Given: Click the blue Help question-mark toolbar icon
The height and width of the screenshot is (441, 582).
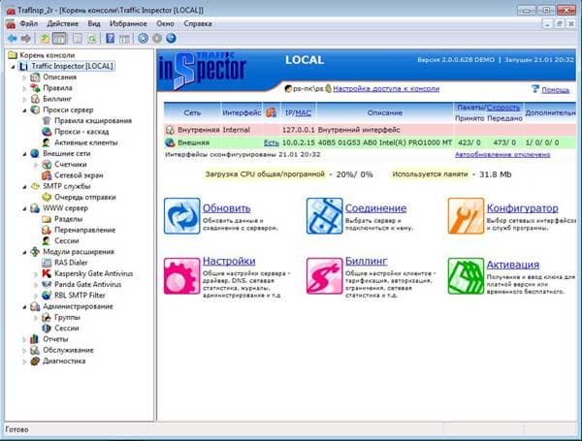Looking at the screenshot, I should [111, 38].
